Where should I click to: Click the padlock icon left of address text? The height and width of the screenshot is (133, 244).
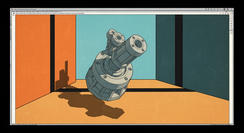click(14, 14)
